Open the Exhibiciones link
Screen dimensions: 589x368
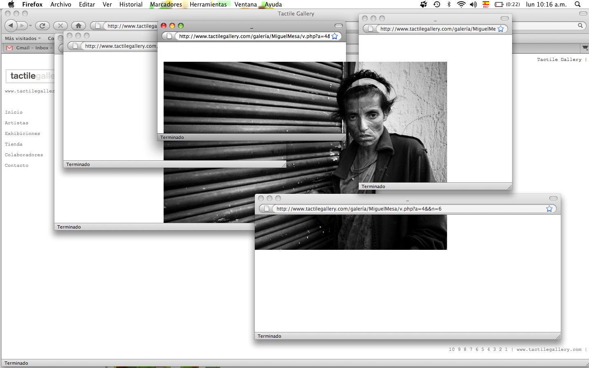click(x=22, y=134)
